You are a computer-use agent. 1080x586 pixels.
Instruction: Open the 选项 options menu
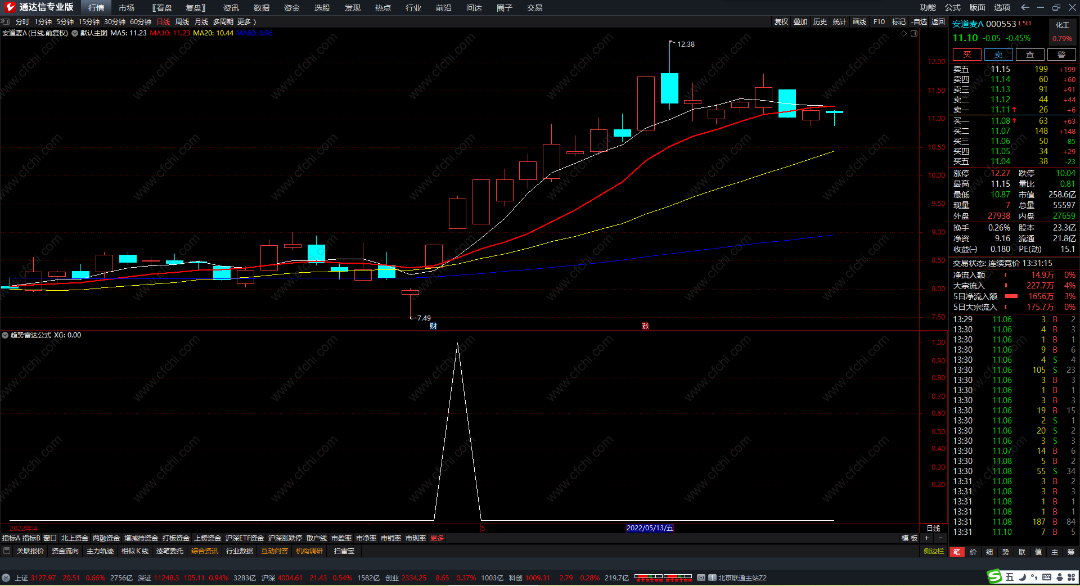1002,7
